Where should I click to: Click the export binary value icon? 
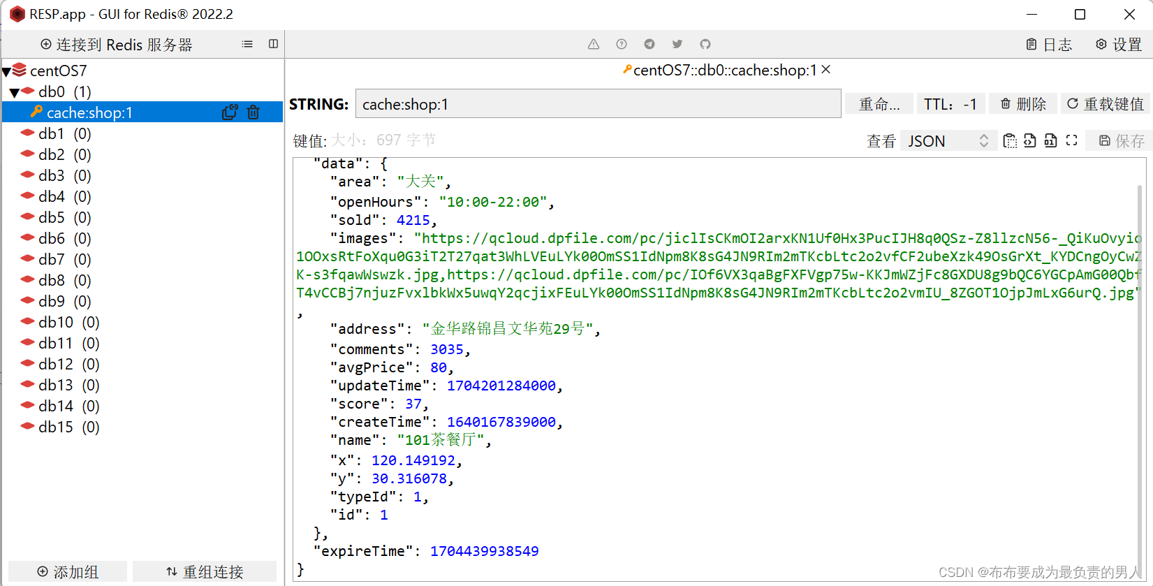coord(1050,141)
